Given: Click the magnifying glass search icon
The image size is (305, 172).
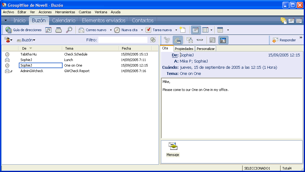Looking at the screenshot, I should point(69,30).
